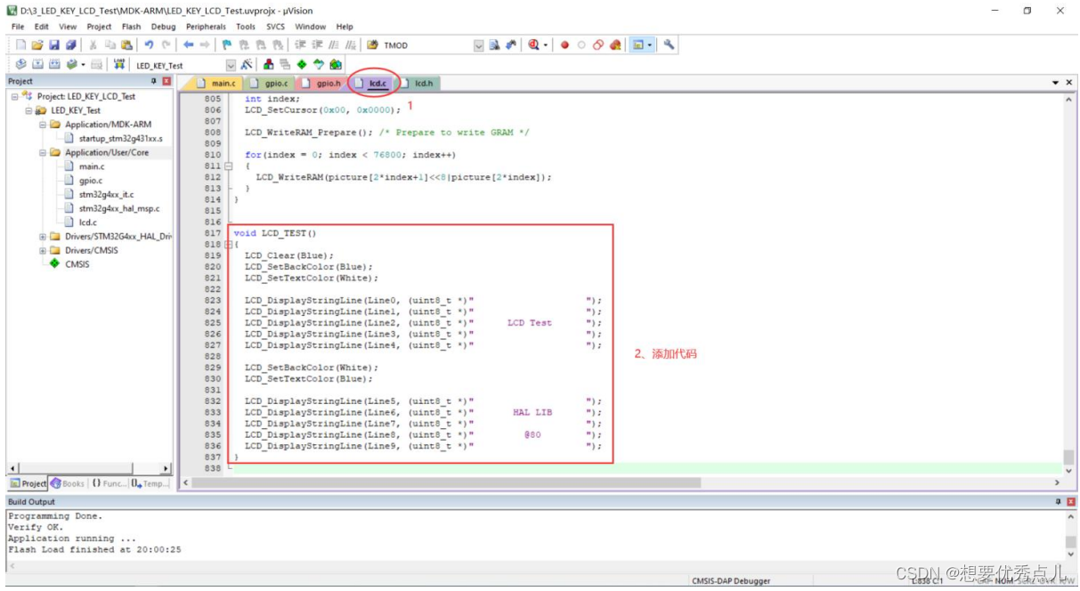Click the Navigate Forwards arrow

coord(205,45)
